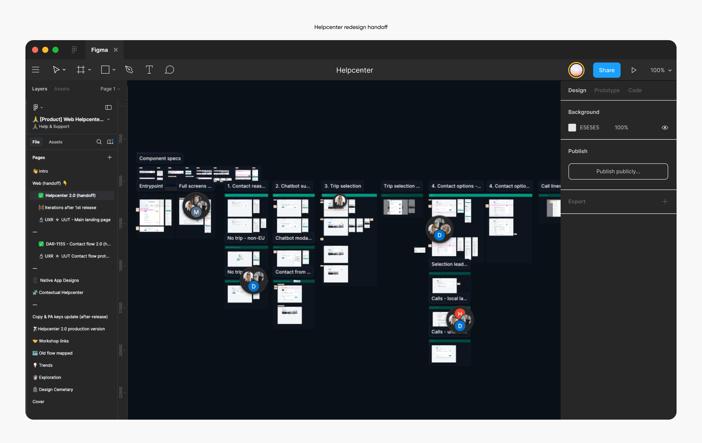Switch to the Prototype tab
This screenshot has width=702, height=443.
[607, 90]
